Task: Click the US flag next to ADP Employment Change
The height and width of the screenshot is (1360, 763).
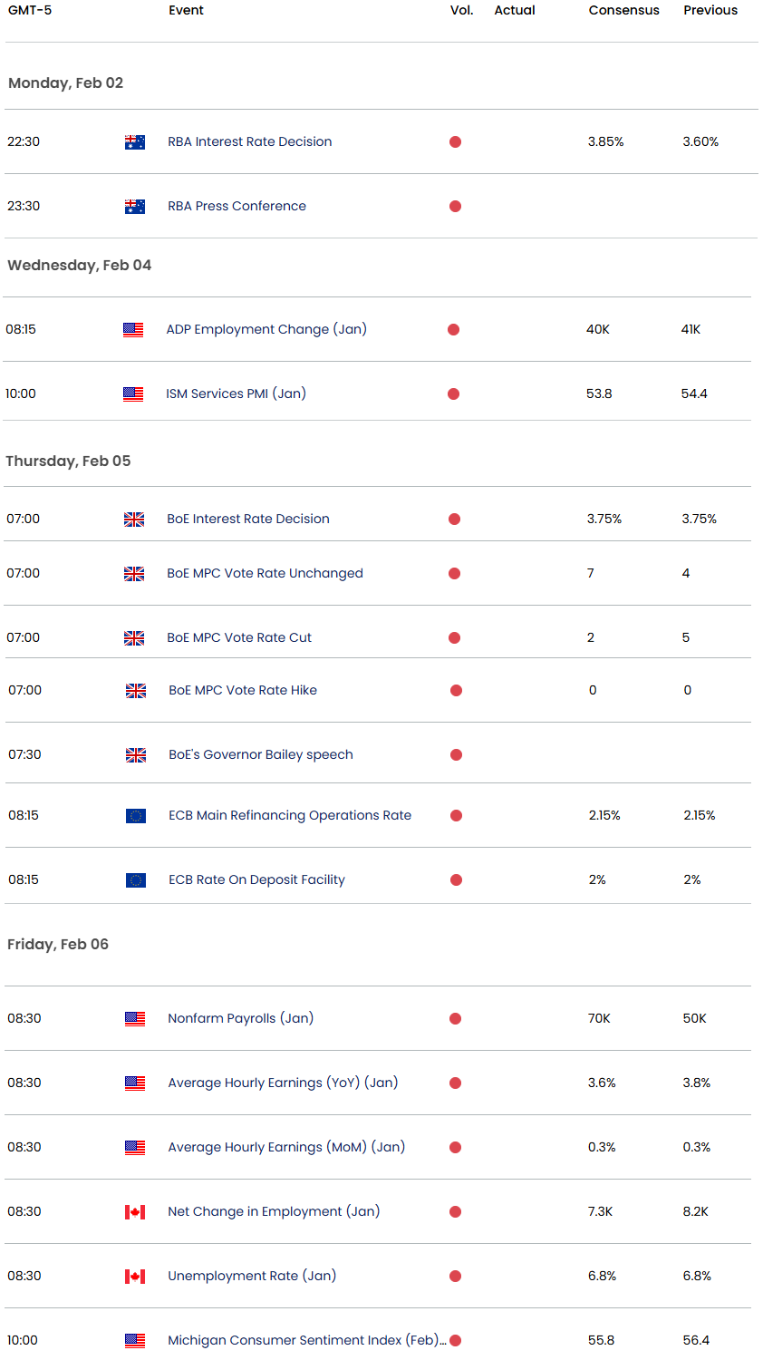Action: tap(133, 329)
